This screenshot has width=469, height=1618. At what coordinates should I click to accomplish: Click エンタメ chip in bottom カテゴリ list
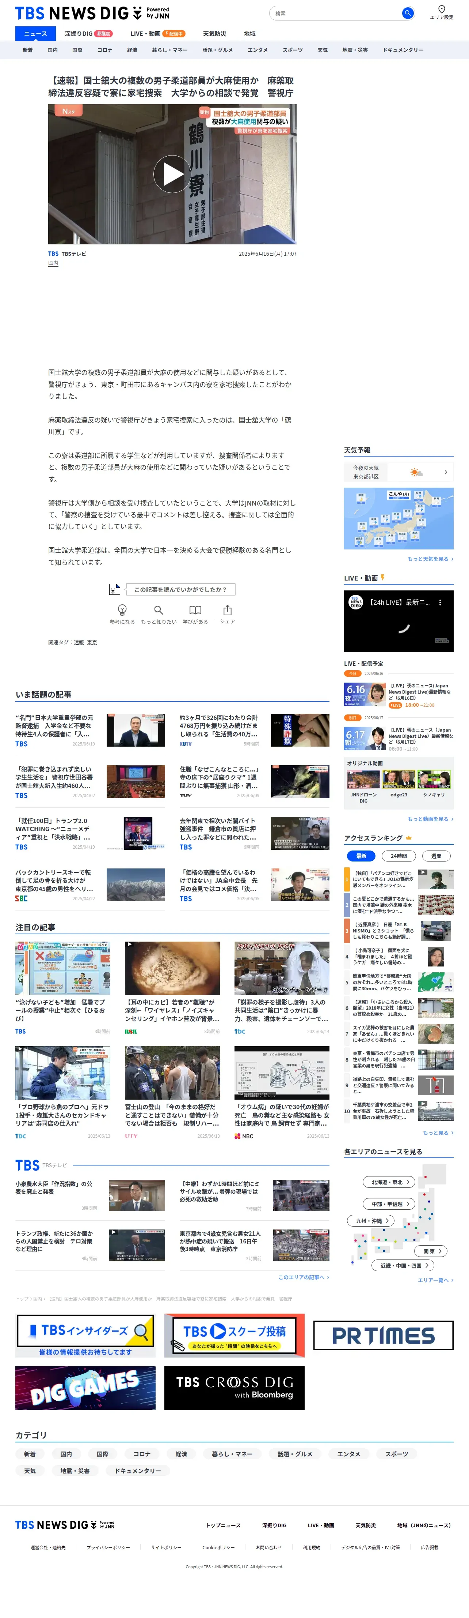click(x=348, y=1453)
